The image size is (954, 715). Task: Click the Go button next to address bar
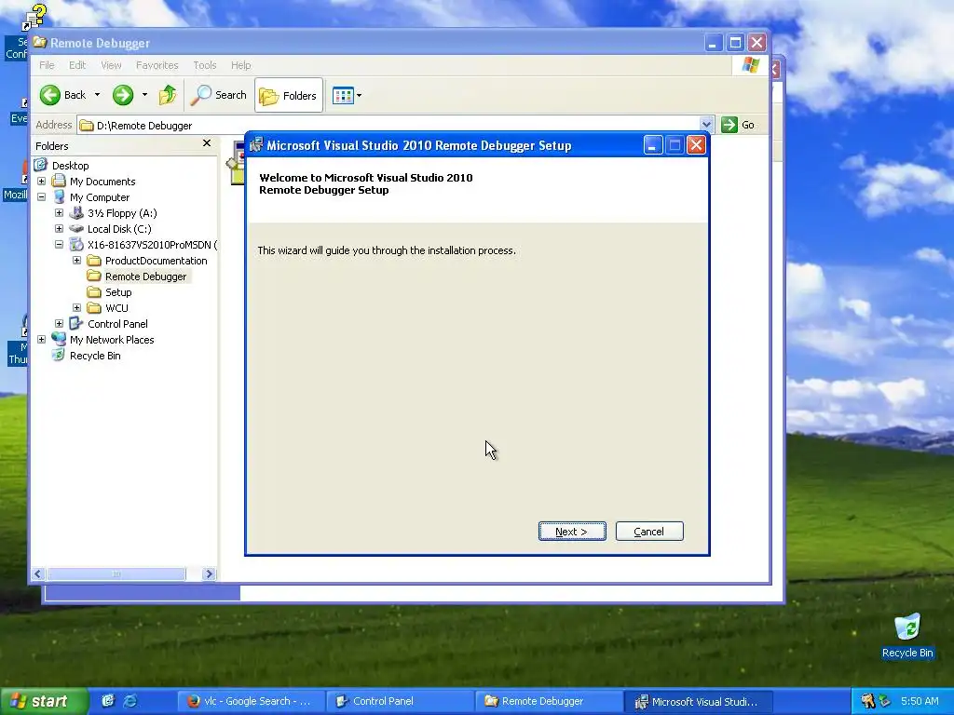pos(739,125)
